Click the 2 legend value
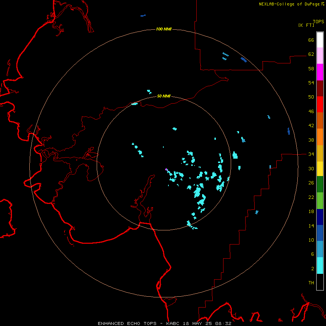The height and width of the screenshot is (326, 326). 313,268
